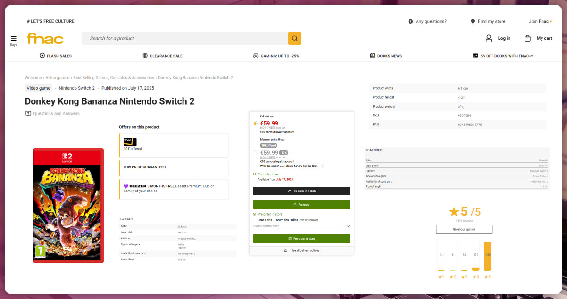Click the €9.99 Fnac+ card price link
This screenshot has width=567, height=299.
(x=298, y=166)
